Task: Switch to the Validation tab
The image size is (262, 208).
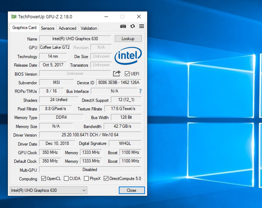Action: (89, 28)
